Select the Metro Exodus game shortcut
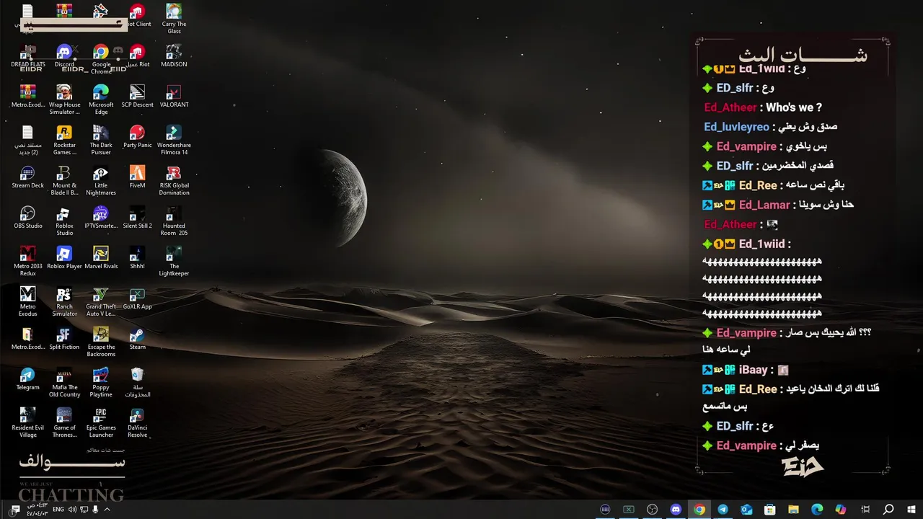The width and height of the screenshot is (923, 519). point(27,301)
